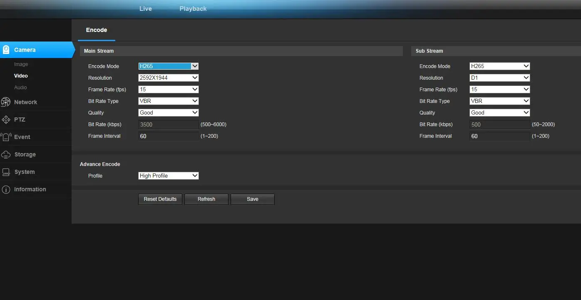Click Main Stream Bit Rate field 3500
581x300 pixels.
tap(169, 124)
